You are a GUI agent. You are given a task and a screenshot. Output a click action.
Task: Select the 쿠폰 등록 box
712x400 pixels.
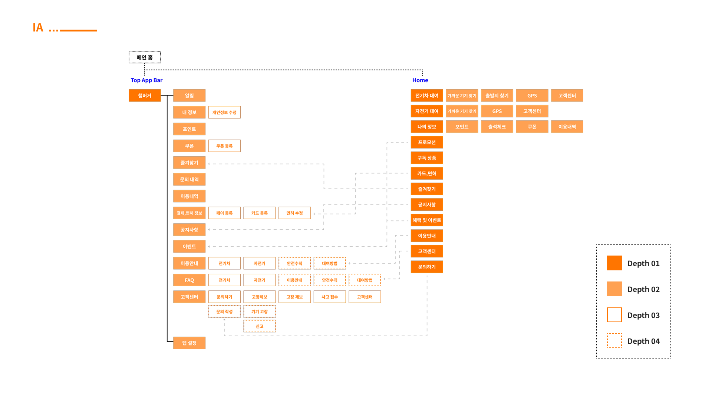tap(224, 146)
